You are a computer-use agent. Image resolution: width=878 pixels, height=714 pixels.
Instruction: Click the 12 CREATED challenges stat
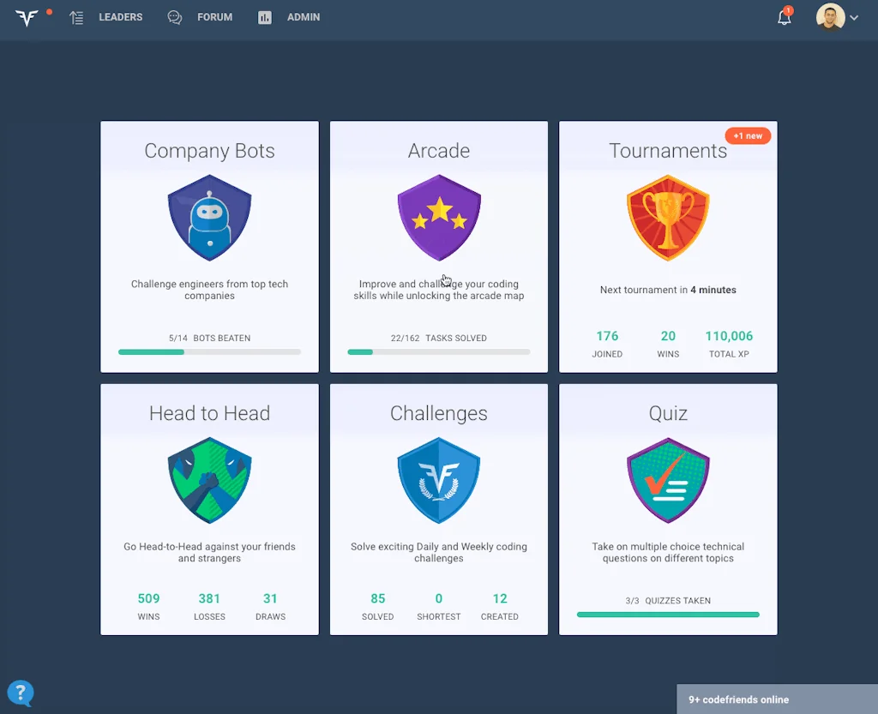click(500, 606)
